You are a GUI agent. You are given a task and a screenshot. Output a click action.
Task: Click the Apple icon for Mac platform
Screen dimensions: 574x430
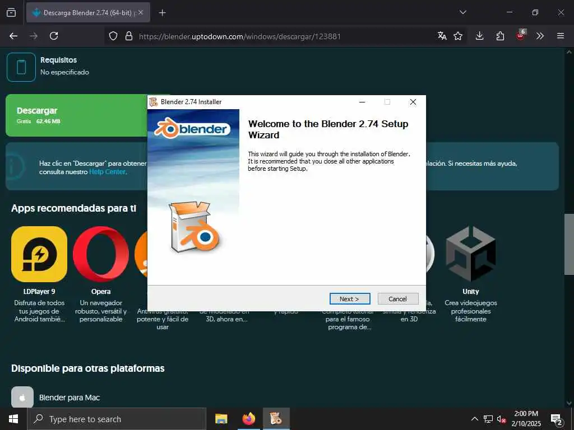22,398
